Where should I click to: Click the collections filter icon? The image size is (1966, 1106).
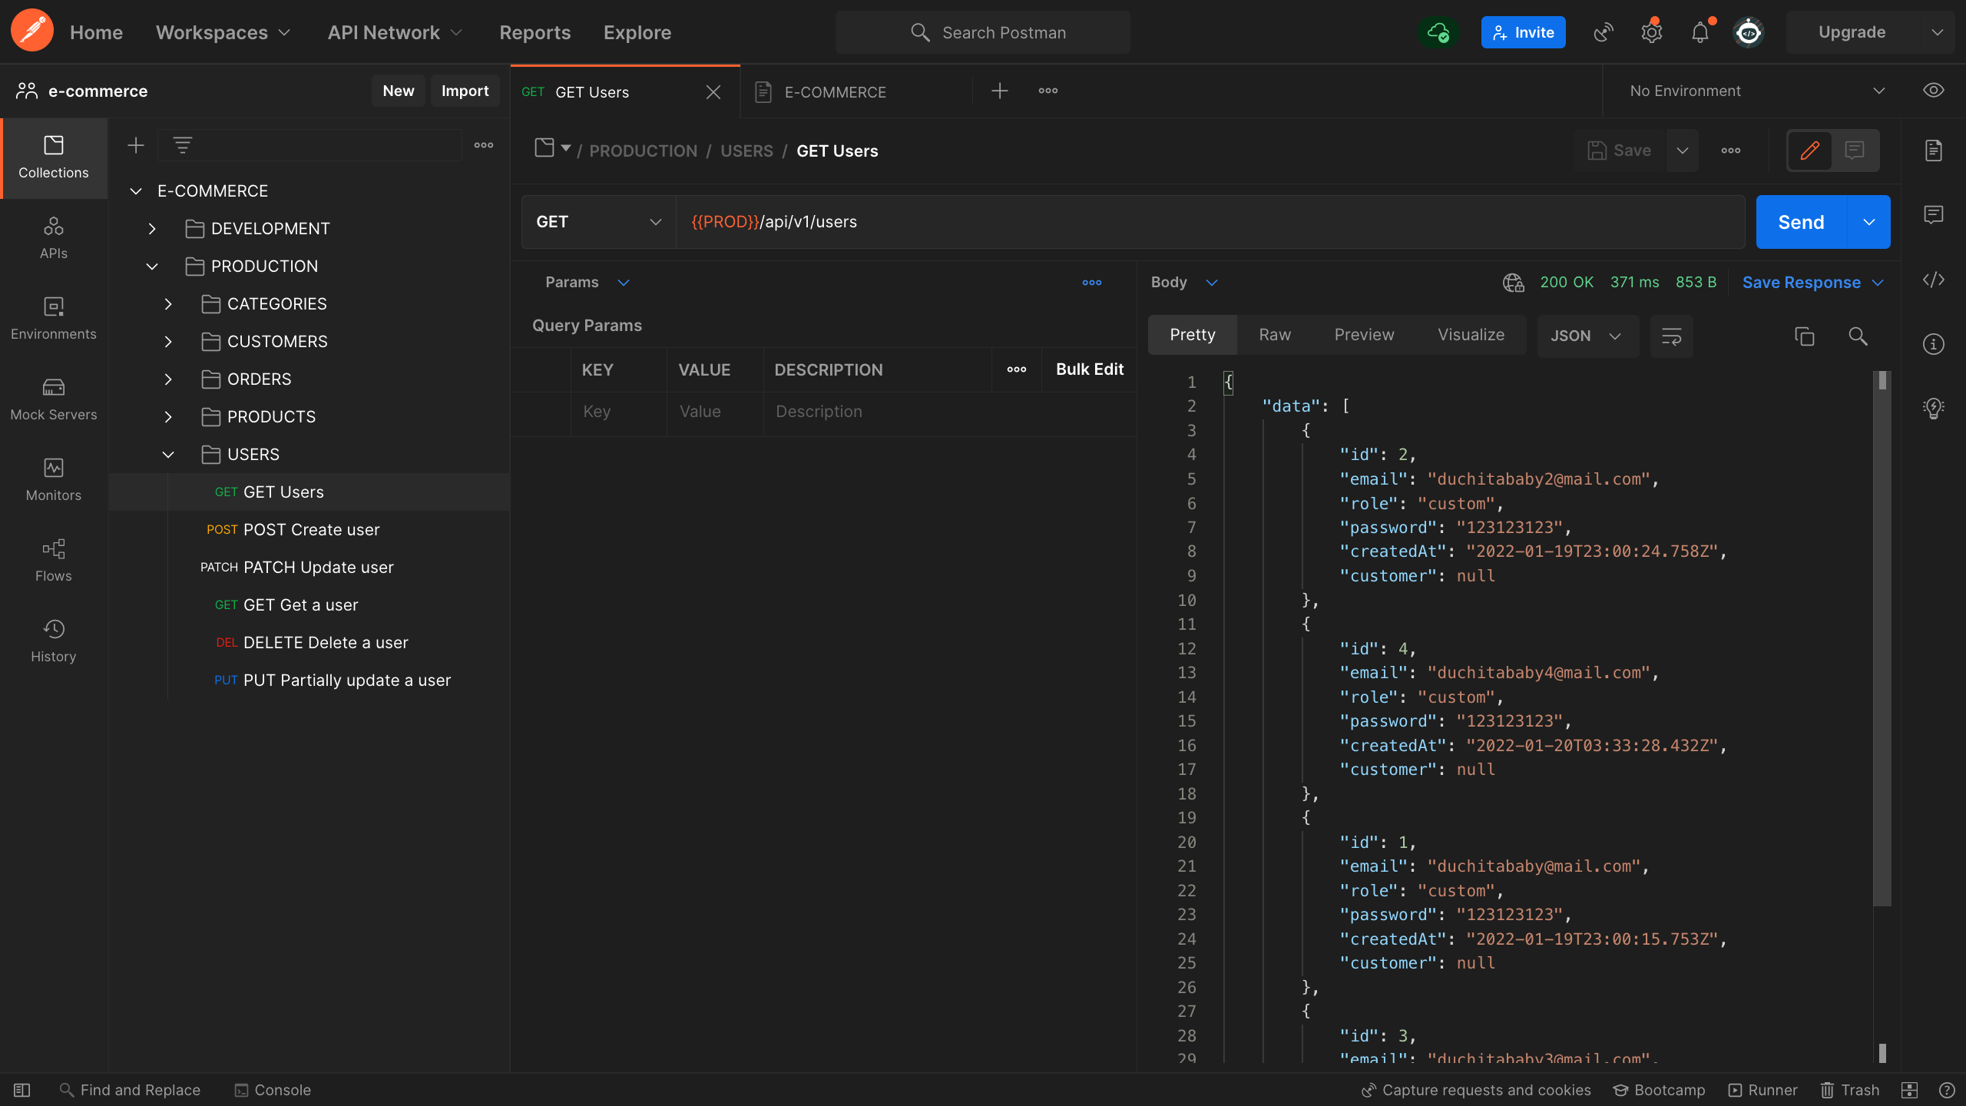(x=182, y=145)
